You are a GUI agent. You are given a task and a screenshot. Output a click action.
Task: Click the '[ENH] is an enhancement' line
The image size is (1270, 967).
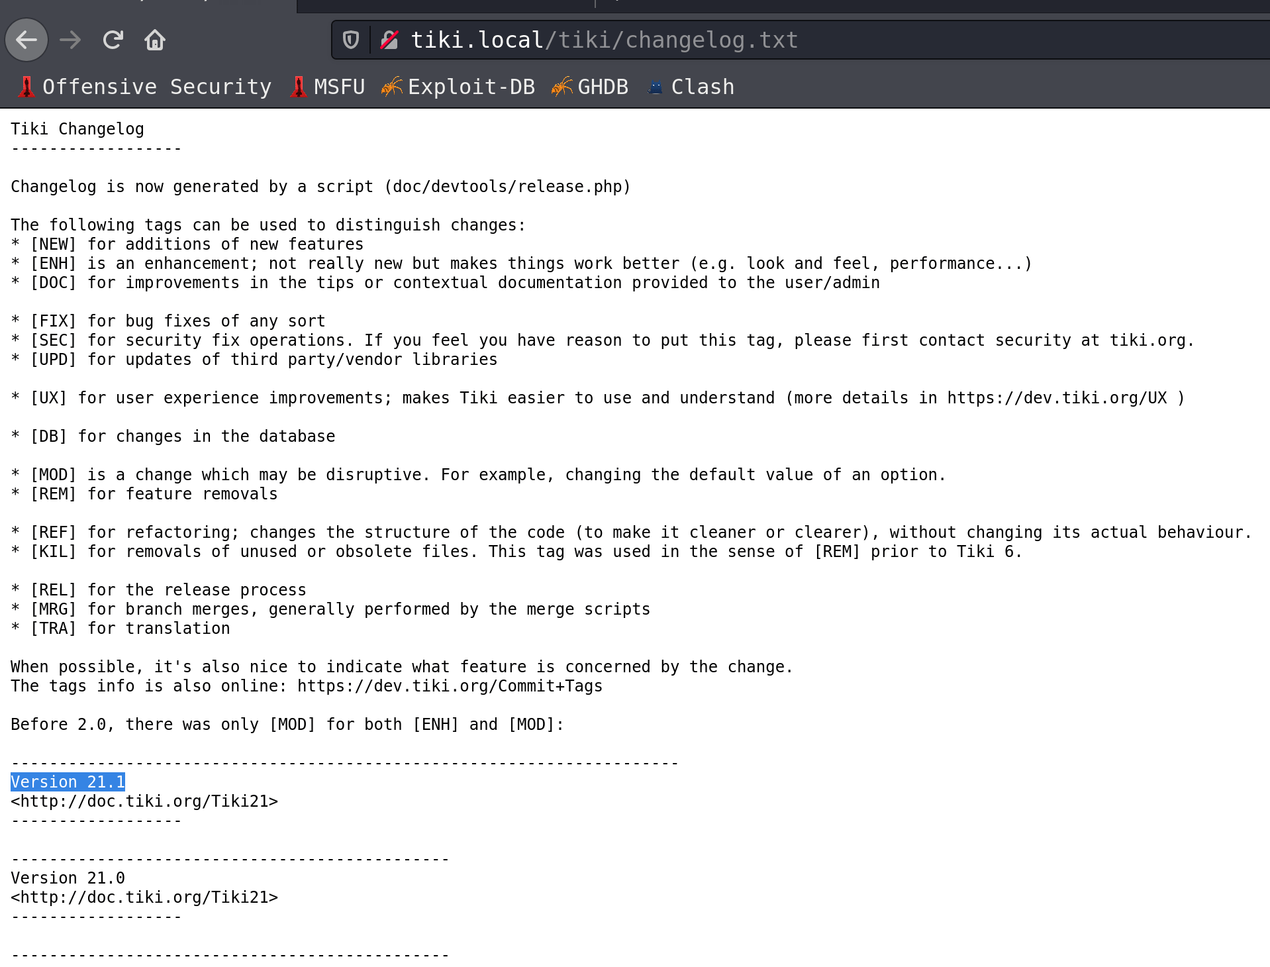[x=522, y=264]
